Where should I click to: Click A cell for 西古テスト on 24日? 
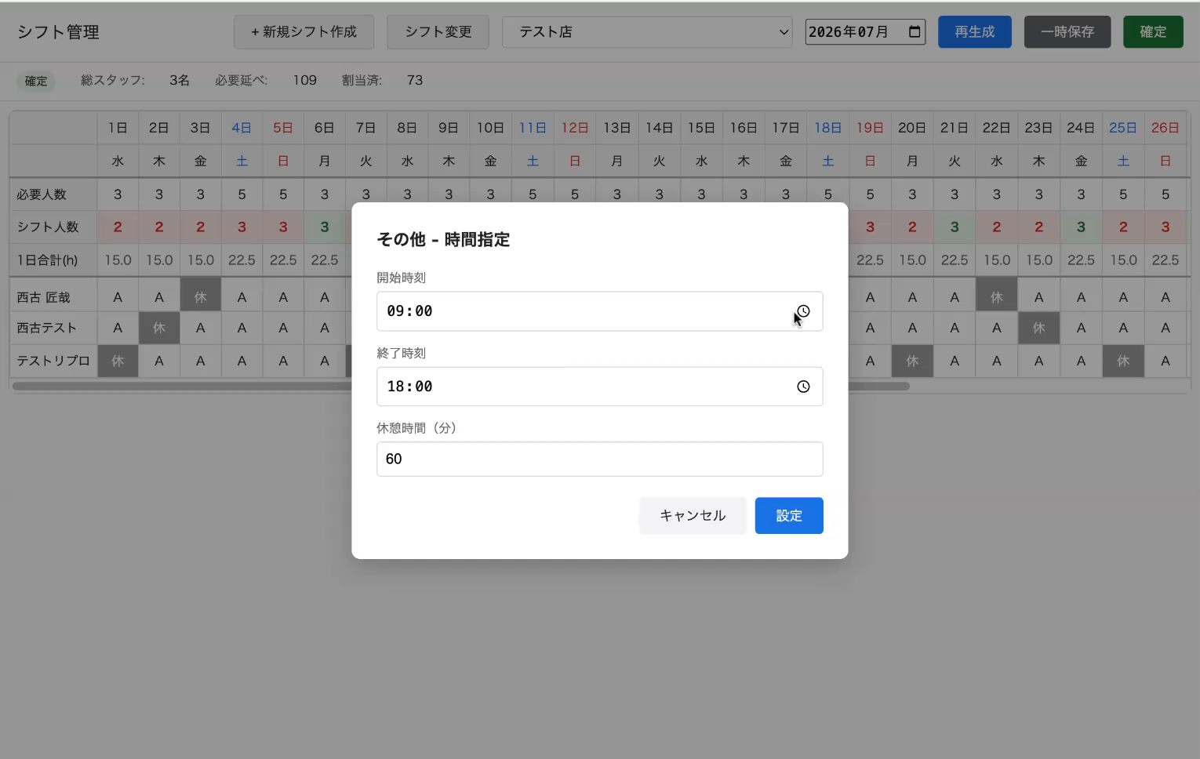tap(1081, 328)
